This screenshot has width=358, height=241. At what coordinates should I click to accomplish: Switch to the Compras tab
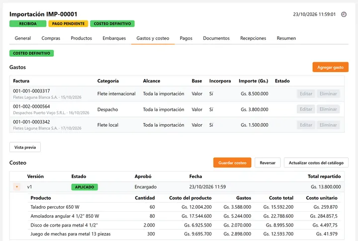click(51, 38)
